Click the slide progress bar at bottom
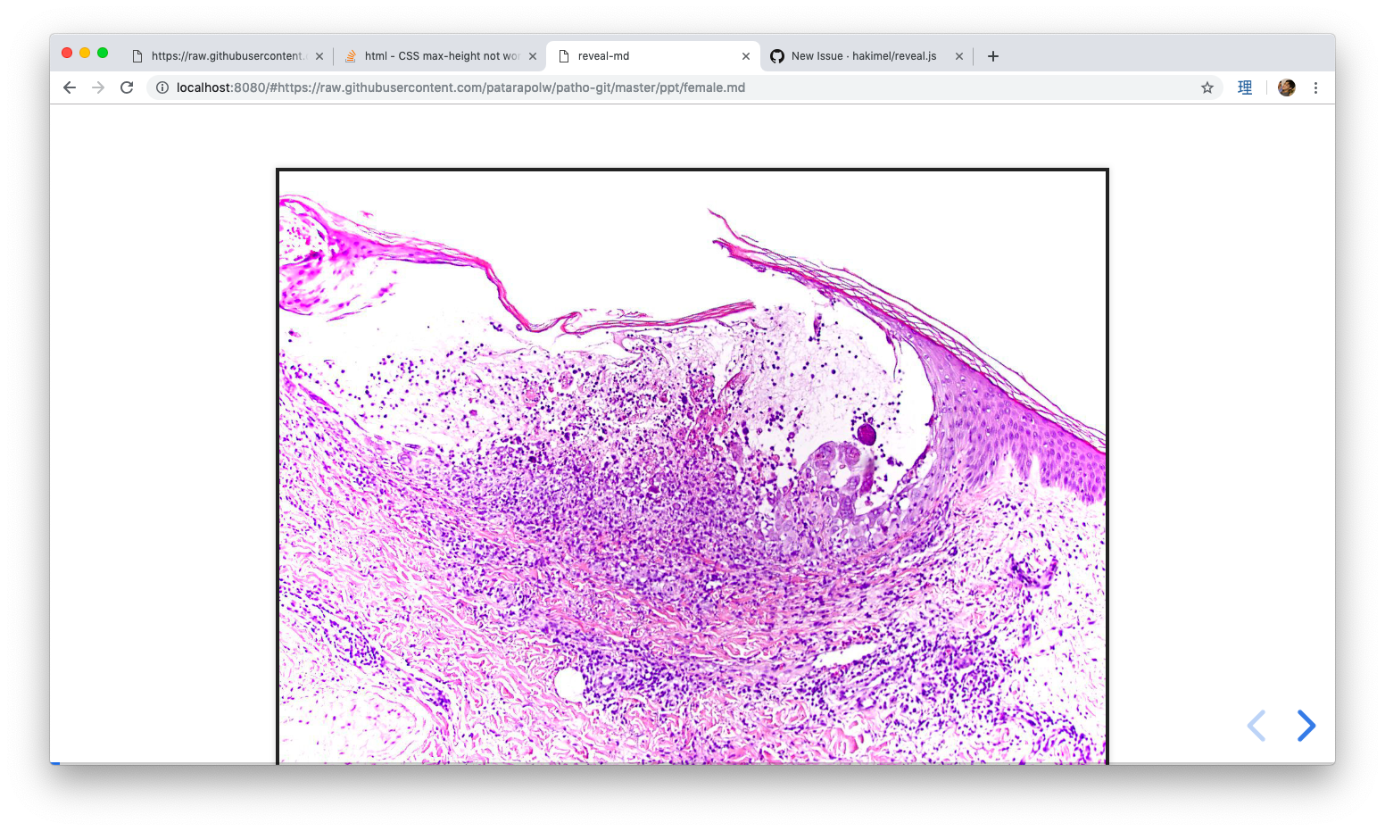Viewport: 1385px width, 831px height. pos(692,762)
